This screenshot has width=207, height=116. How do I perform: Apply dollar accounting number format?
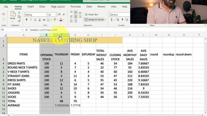point(112,20)
